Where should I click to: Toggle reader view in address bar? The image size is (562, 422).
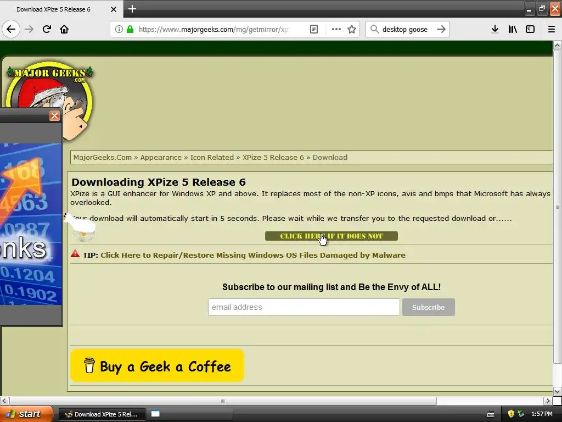(x=313, y=29)
